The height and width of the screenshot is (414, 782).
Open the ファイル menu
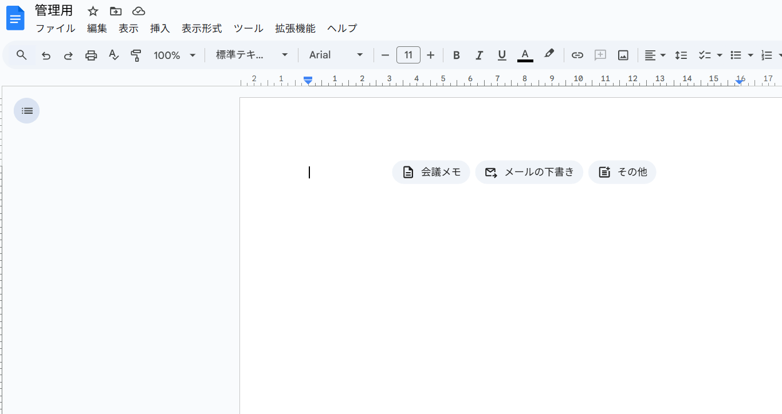[56, 29]
